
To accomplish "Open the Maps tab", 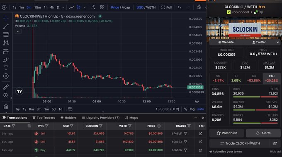I will (131, 118).
